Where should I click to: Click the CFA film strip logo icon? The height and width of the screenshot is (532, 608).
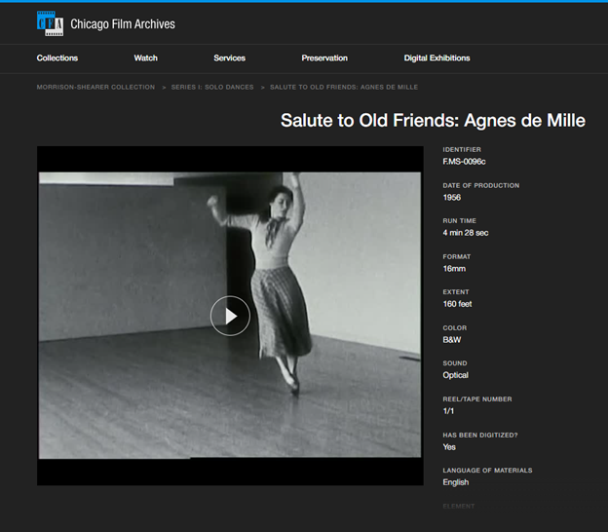coord(50,22)
